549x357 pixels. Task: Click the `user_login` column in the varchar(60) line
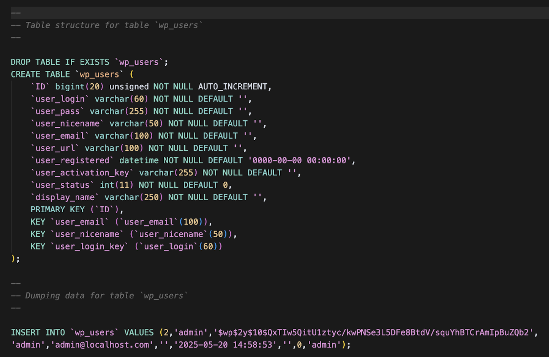pos(60,99)
